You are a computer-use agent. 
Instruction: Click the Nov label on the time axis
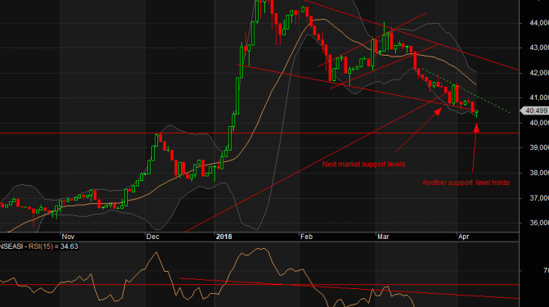(x=68, y=237)
